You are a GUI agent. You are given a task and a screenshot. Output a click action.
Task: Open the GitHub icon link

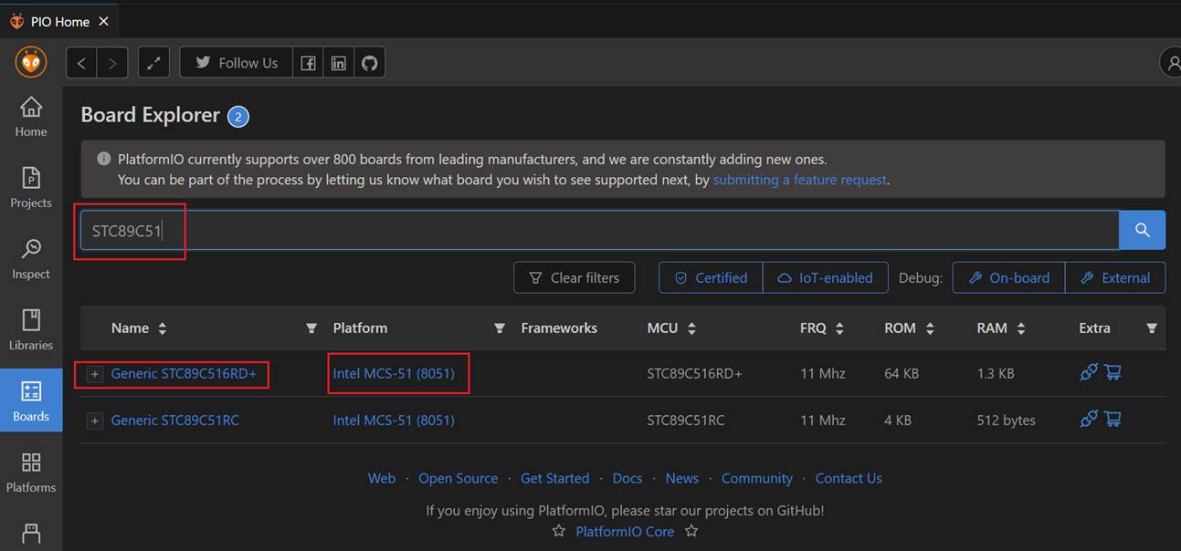click(370, 63)
